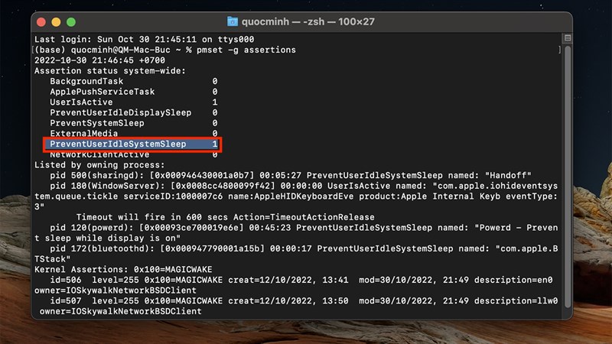Click the window title 'quocminh — -zsh — 100×27'
This screenshot has width=612, height=344.
(x=308, y=21)
